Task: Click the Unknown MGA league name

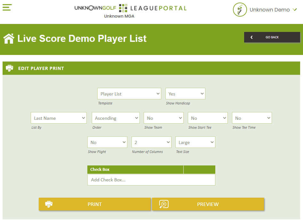Action: point(119,16)
